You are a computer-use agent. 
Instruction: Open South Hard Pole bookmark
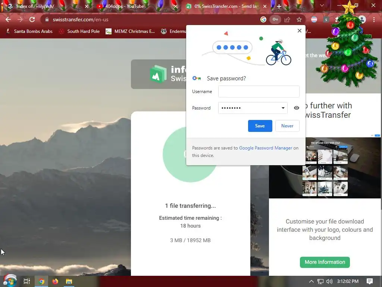click(x=79, y=31)
